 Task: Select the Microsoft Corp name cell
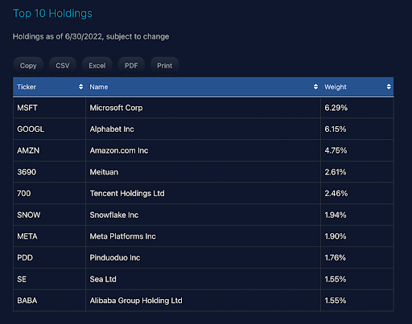203,108
